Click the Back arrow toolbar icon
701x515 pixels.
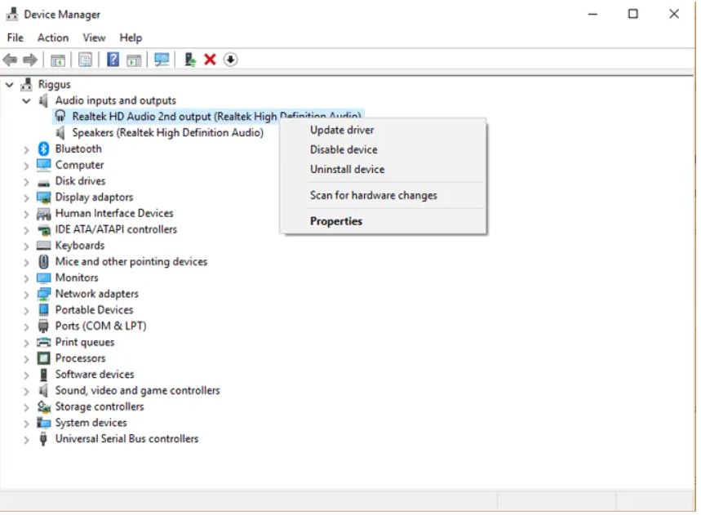point(10,60)
